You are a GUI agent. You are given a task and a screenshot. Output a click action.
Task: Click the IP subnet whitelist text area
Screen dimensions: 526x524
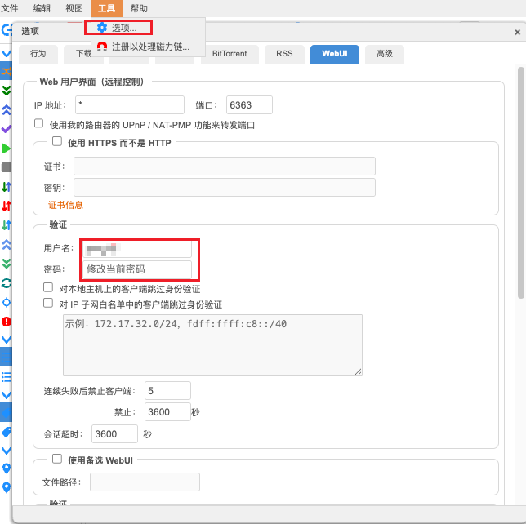pyautogui.click(x=212, y=345)
